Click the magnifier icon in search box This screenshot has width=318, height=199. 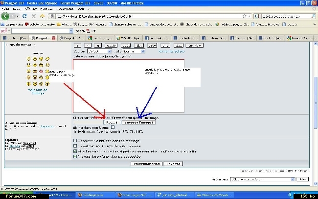[313, 16]
